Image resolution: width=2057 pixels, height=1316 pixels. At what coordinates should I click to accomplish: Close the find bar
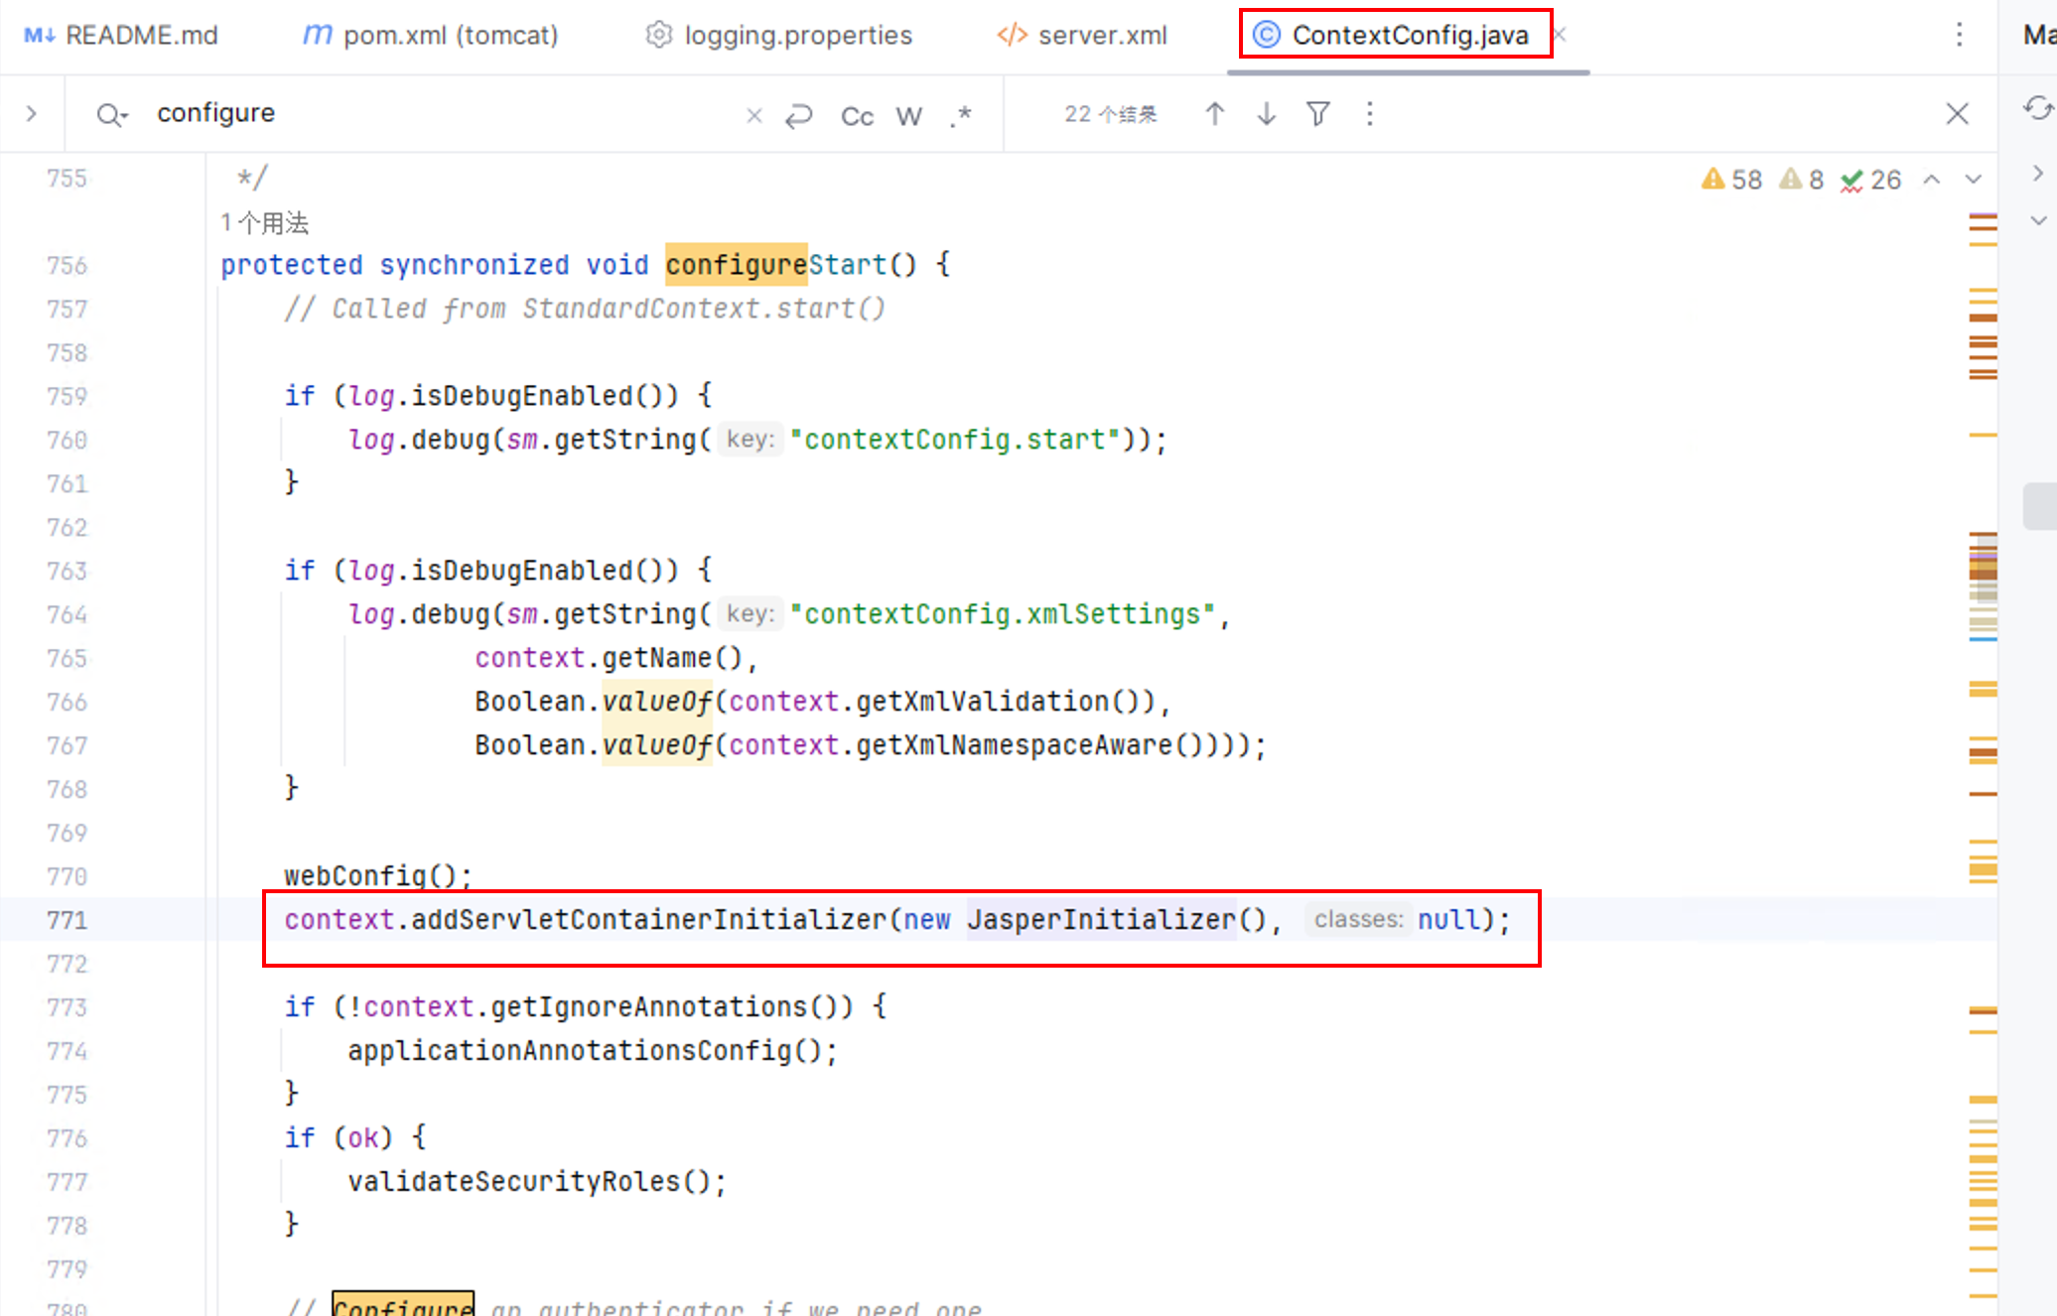pos(1956,114)
